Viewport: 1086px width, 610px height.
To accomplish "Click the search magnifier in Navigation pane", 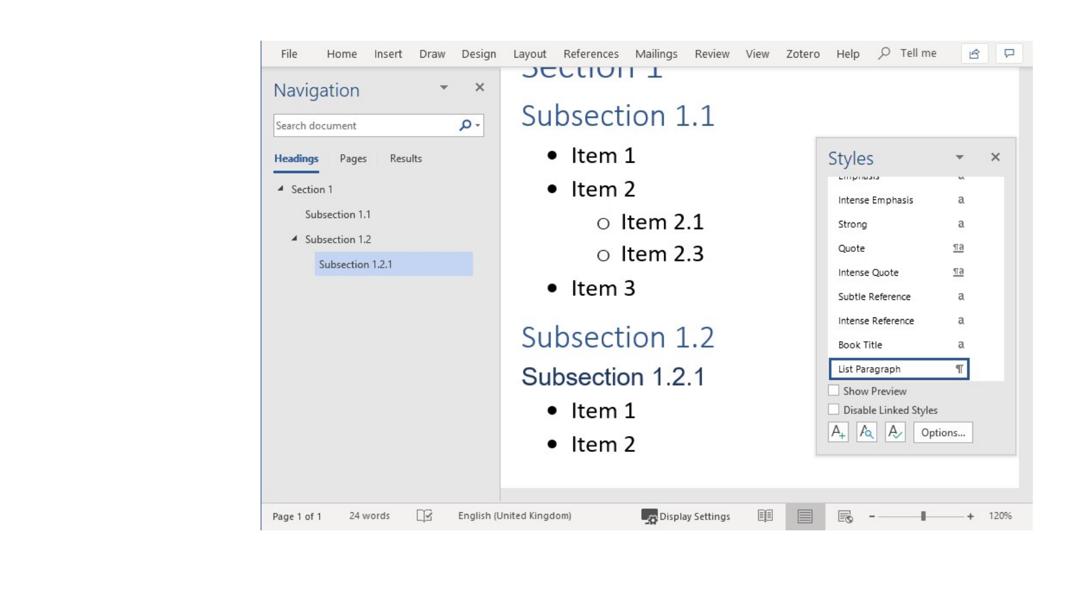I will [465, 125].
